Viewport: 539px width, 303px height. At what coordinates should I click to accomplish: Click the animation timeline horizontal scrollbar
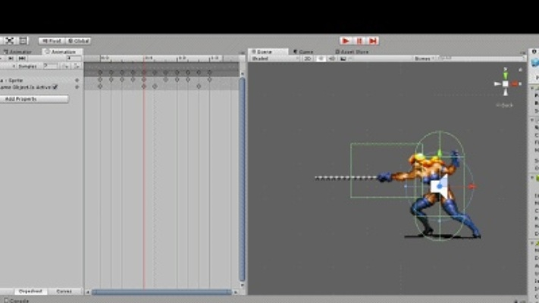[161, 292]
